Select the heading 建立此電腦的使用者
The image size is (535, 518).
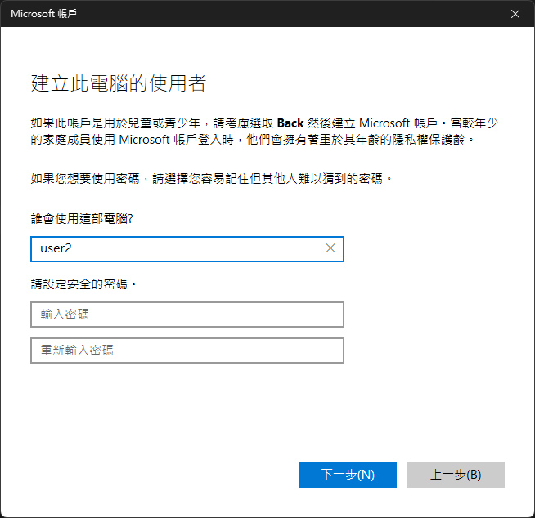[x=119, y=83]
